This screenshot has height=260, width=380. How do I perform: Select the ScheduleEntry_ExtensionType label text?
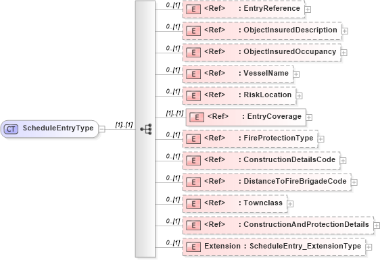[306, 246]
